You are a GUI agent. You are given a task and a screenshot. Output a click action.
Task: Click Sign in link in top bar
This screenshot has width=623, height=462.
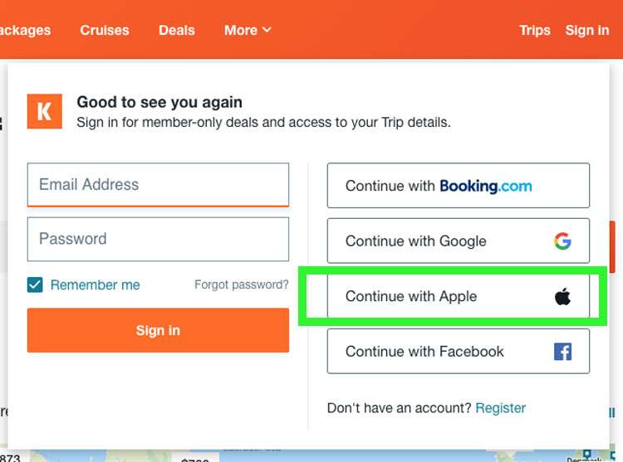pos(586,30)
